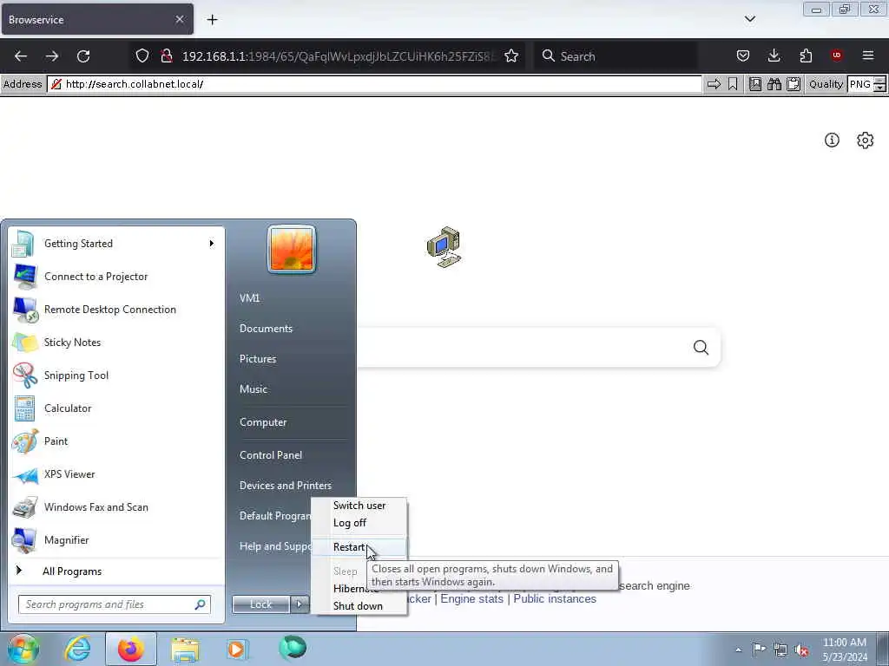Expand All Programs in the Start menu
Image resolution: width=889 pixels, height=666 pixels.
117,571
